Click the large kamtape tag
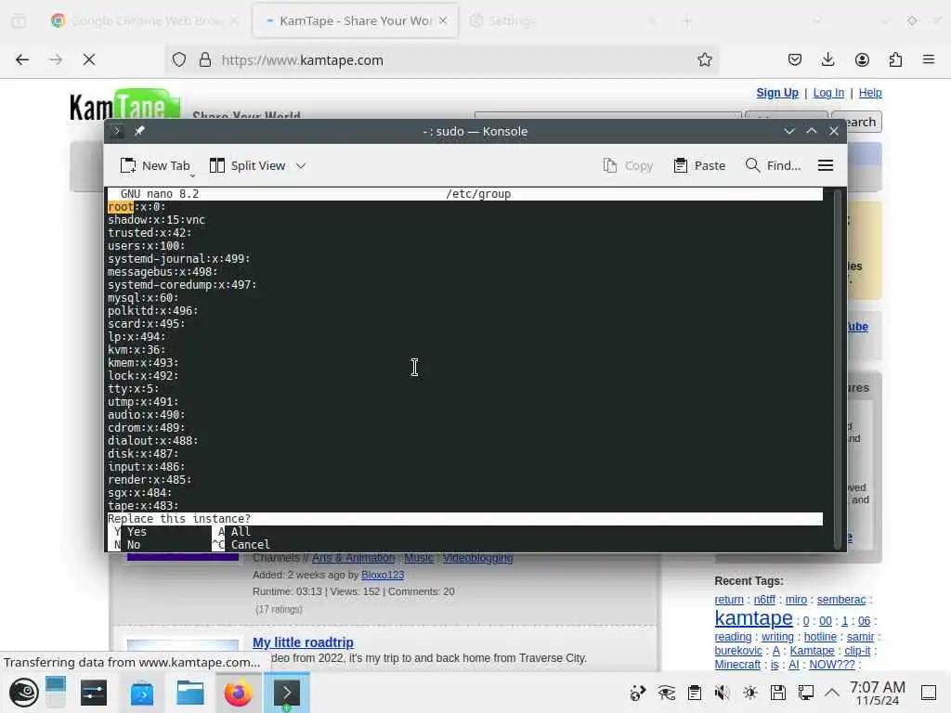 753,617
